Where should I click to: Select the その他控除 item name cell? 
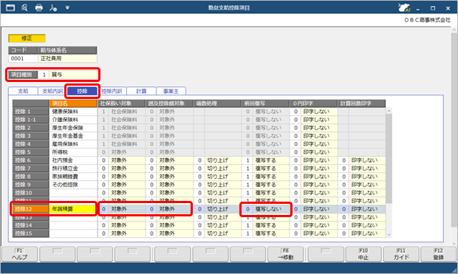(x=73, y=185)
